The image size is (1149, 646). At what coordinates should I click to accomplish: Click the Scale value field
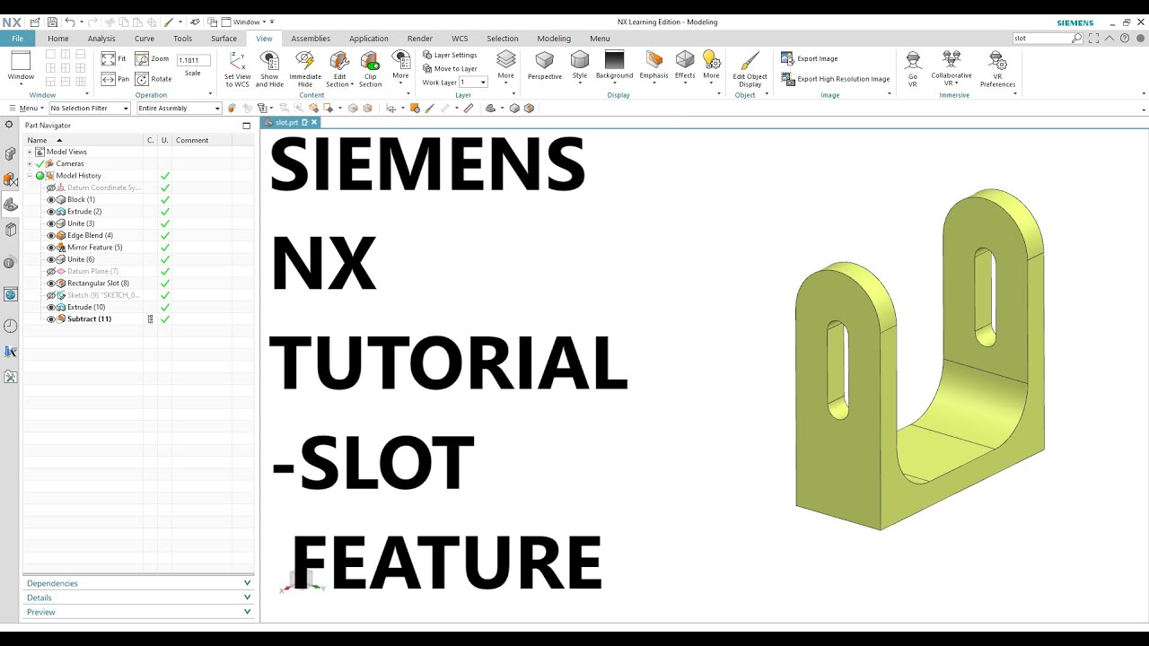pos(193,60)
